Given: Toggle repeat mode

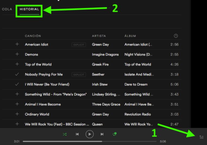Looking at the screenshot, I should pyautogui.click(x=114, y=134).
